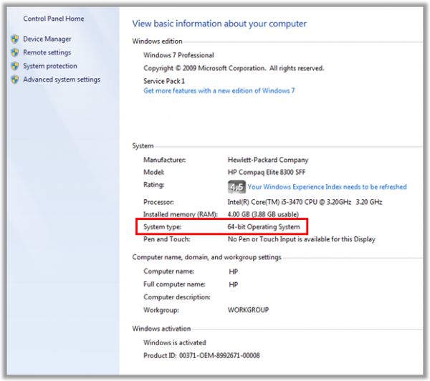Select the WORKGROUP value
Viewport: 430px width, 381px height.
pyautogui.click(x=248, y=310)
